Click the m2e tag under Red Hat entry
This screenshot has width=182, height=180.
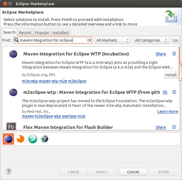point(81,116)
